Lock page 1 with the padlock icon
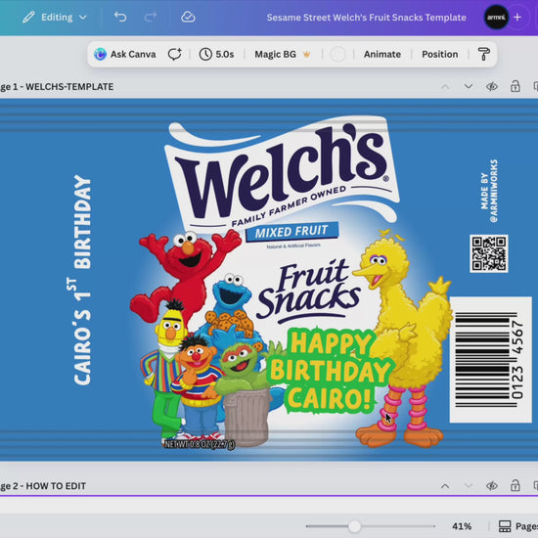538x538 pixels. point(515,86)
